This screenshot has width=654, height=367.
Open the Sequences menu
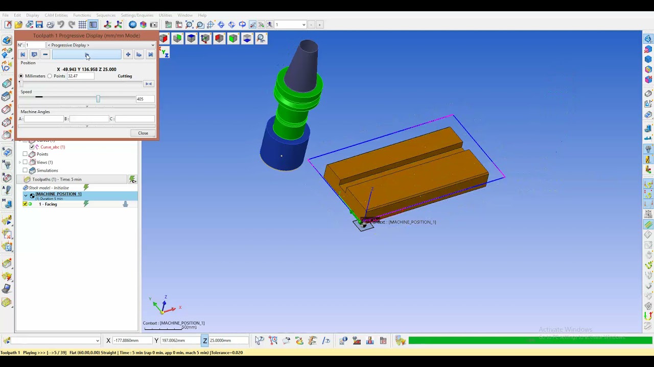106,15
